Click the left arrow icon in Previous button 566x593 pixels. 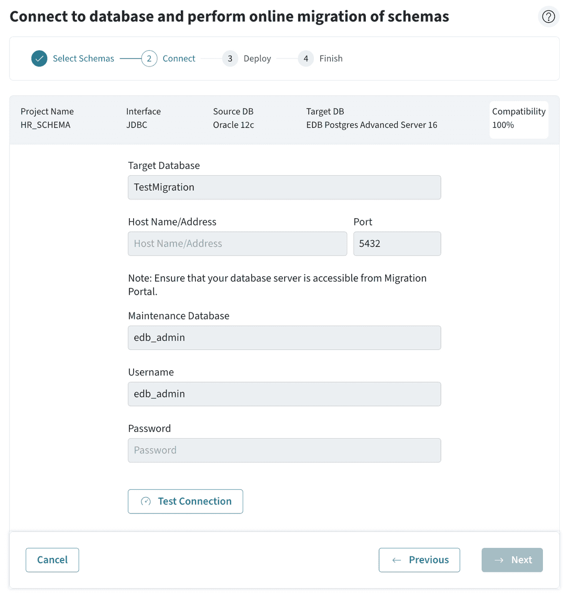coord(396,560)
